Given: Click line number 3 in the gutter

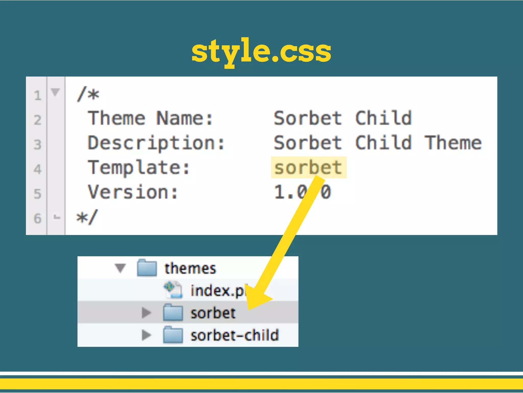Looking at the screenshot, I should 38,145.
